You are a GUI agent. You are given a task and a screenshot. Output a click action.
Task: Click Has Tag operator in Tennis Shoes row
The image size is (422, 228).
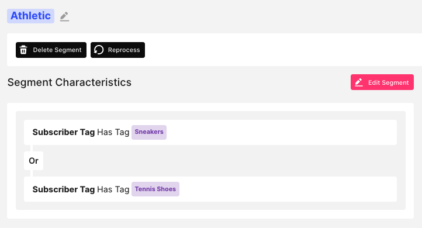tap(113, 189)
